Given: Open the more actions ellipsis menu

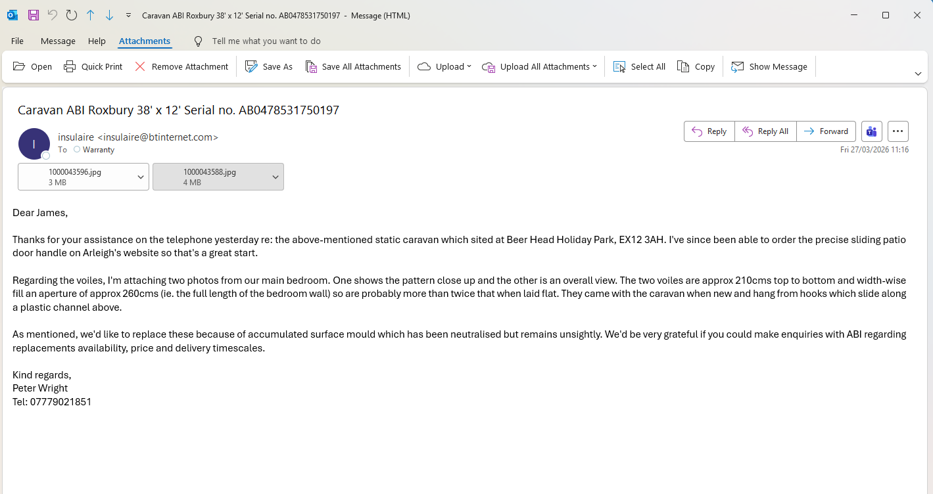Looking at the screenshot, I should tap(898, 131).
